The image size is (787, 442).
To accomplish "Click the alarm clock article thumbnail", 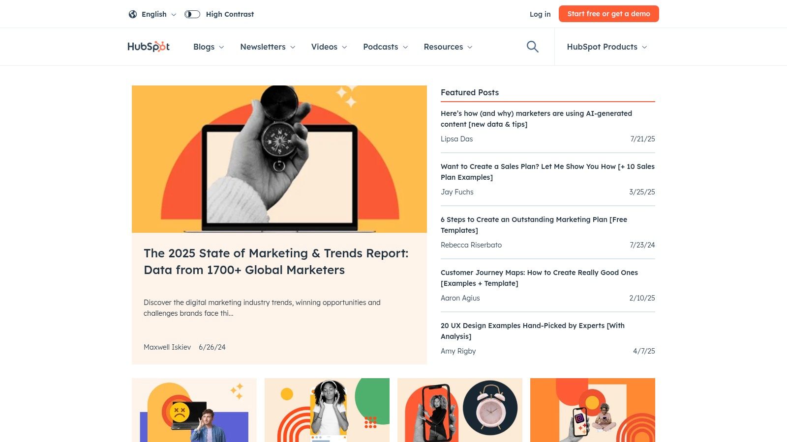I will (460, 410).
